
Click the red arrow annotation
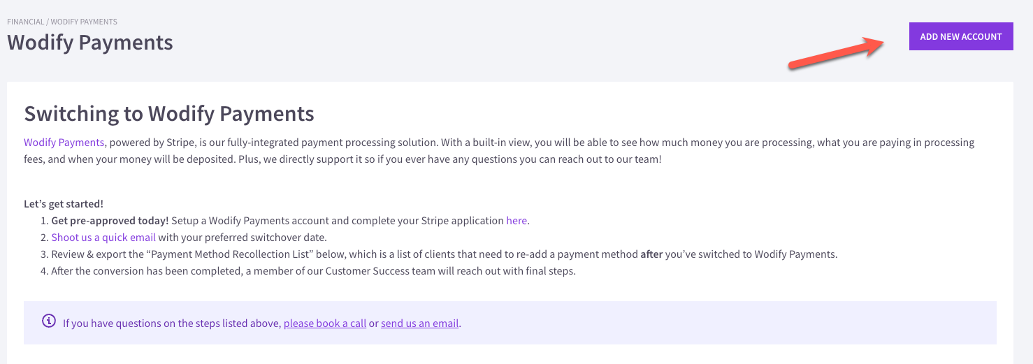point(837,53)
